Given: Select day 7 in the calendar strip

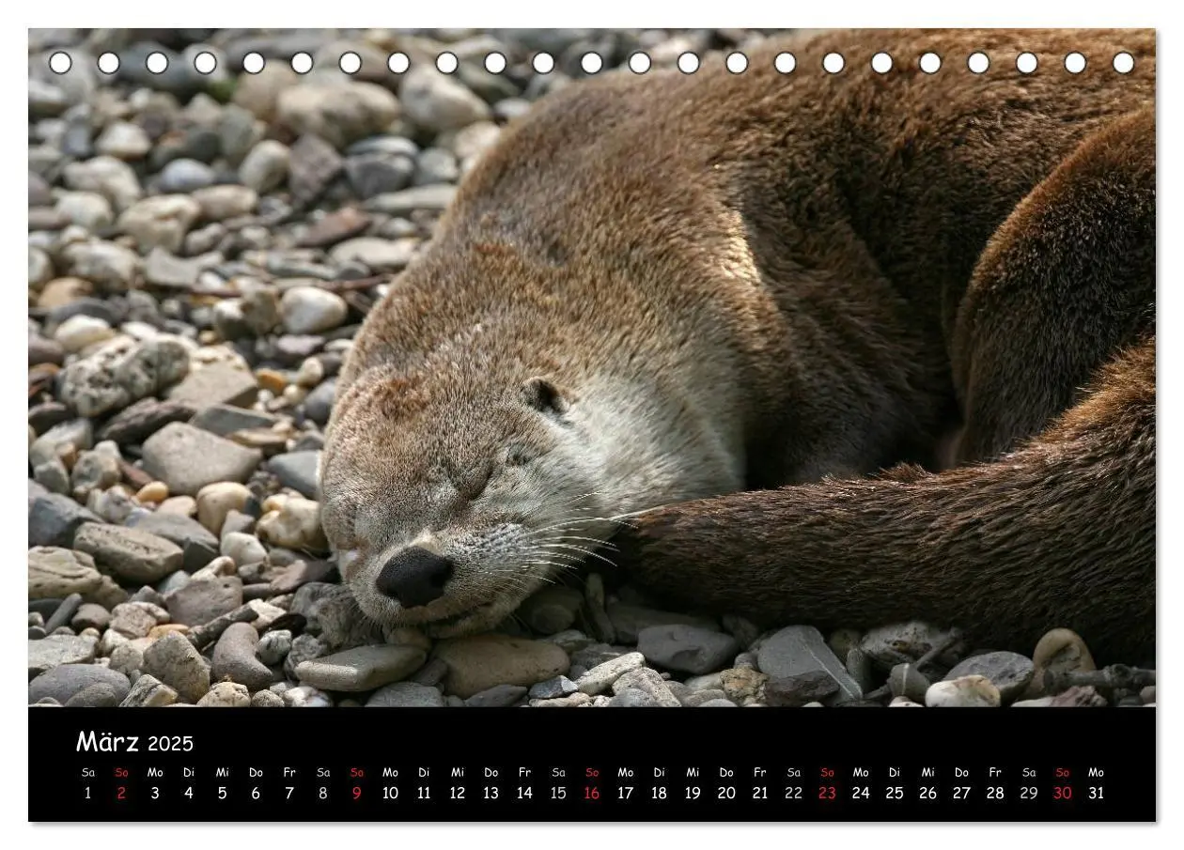Looking at the screenshot, I should click(x=289, y=793).
